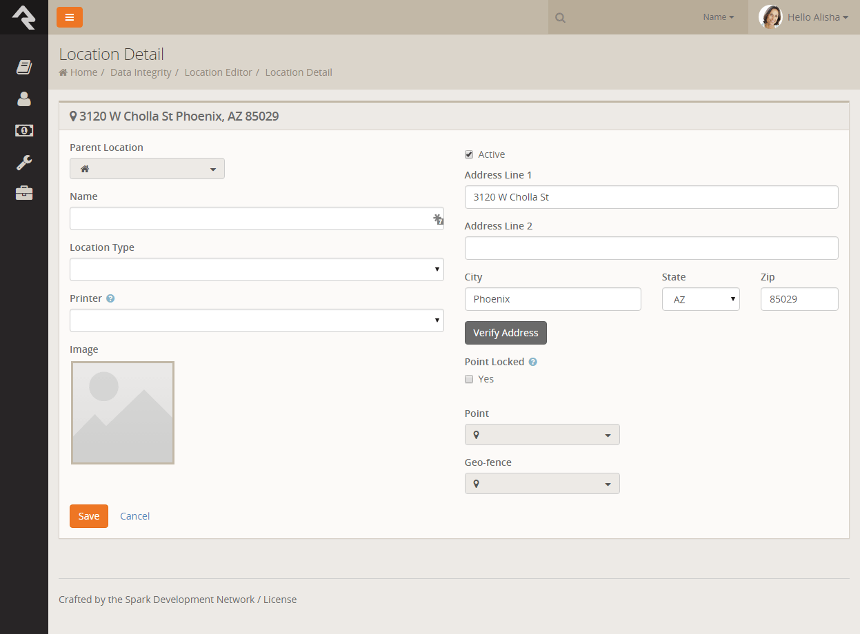Viewport: 860px width, 634px height.
Task: Click the Zip field containing 85029
Action: pyautogui.click(x=799, y=299)
